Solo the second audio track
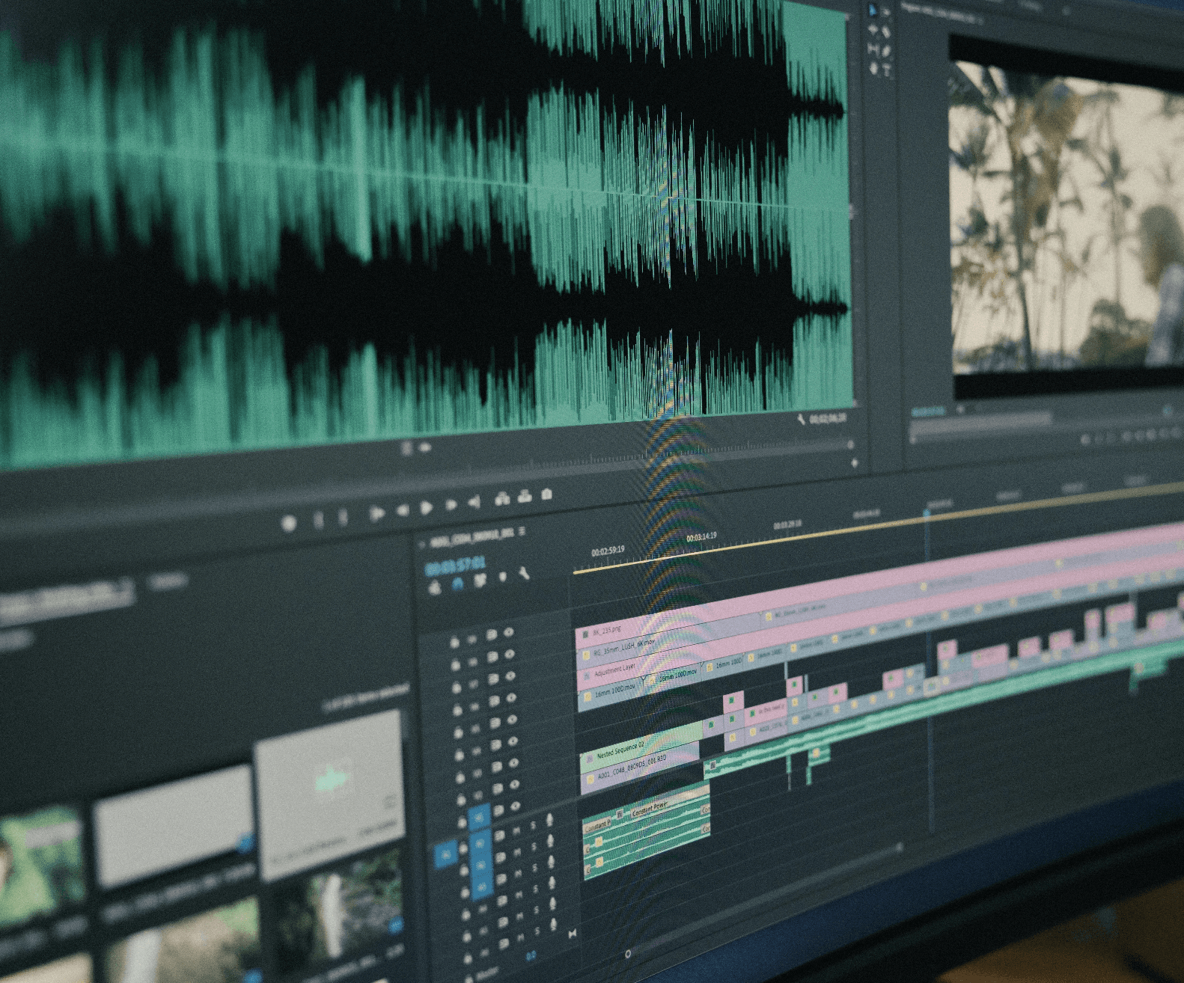The image size is (1184, 983). pyautogui.click(x=534, y=848)
